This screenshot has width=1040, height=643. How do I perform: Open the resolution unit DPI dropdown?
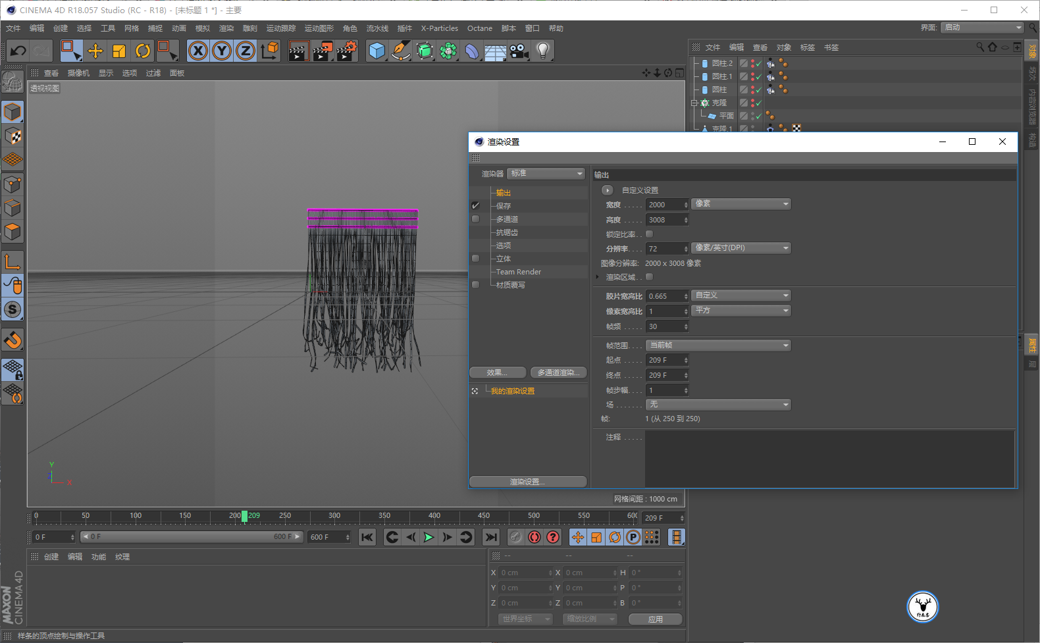pyautogui.click(x=741, y=248)
